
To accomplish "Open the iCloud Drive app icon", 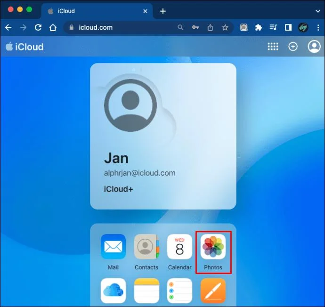I will 113,291.
